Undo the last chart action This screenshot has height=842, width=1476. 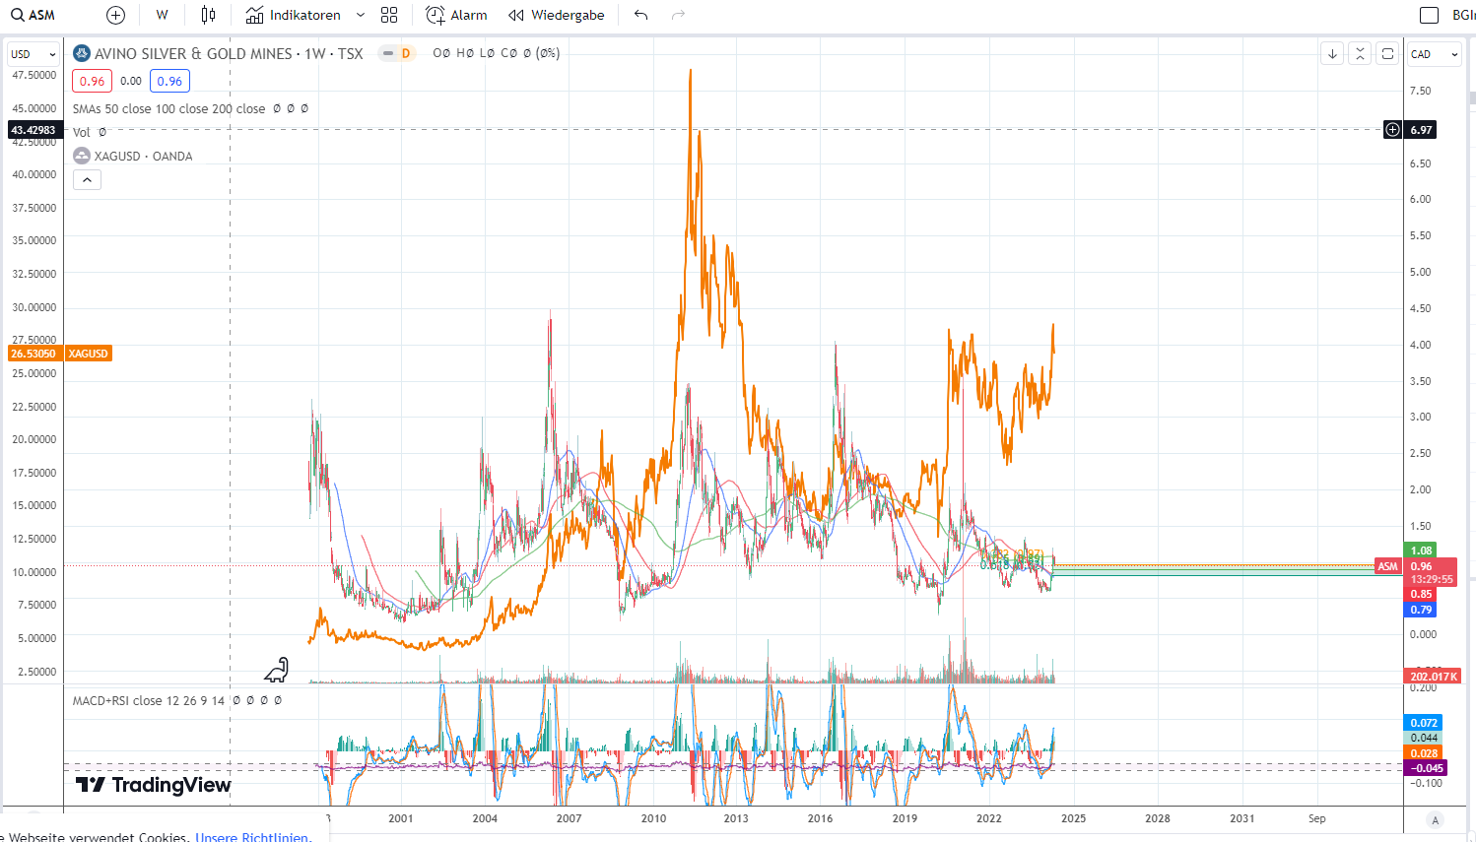[641, 15]
